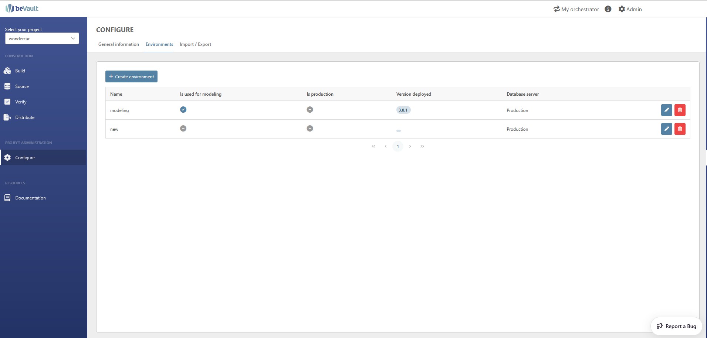
Task: Click modeling row's 'used for modeling' checkmark
Action: point(183,110)
